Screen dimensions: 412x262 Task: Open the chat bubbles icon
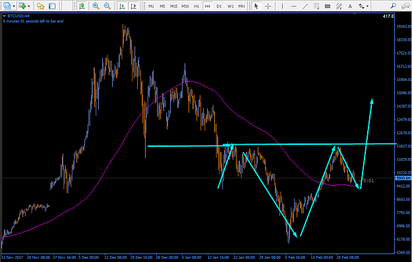tap(405, 6)
